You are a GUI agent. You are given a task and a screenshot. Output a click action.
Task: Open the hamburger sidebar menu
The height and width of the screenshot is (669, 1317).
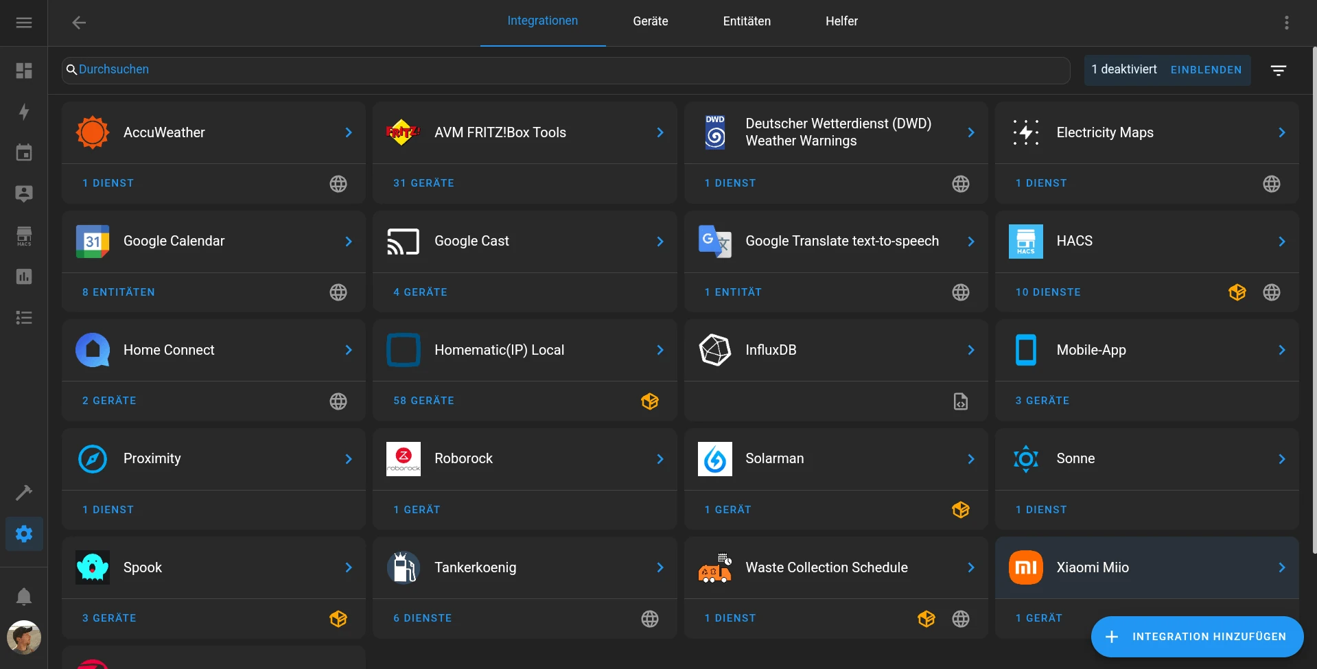pos(24,23)
